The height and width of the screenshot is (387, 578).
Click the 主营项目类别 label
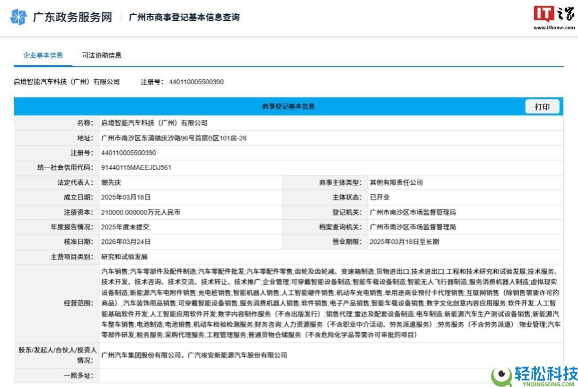pos(72,257)
